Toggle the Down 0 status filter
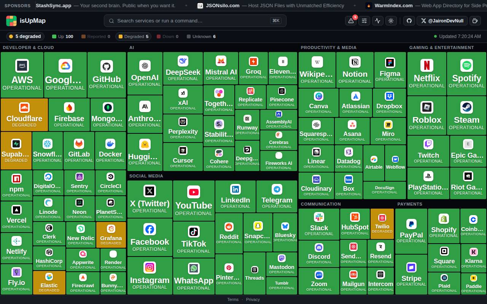The height and width of the screenshot is (304, 487). 167,36
